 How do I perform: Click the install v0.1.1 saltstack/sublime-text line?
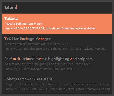(39, 69)
